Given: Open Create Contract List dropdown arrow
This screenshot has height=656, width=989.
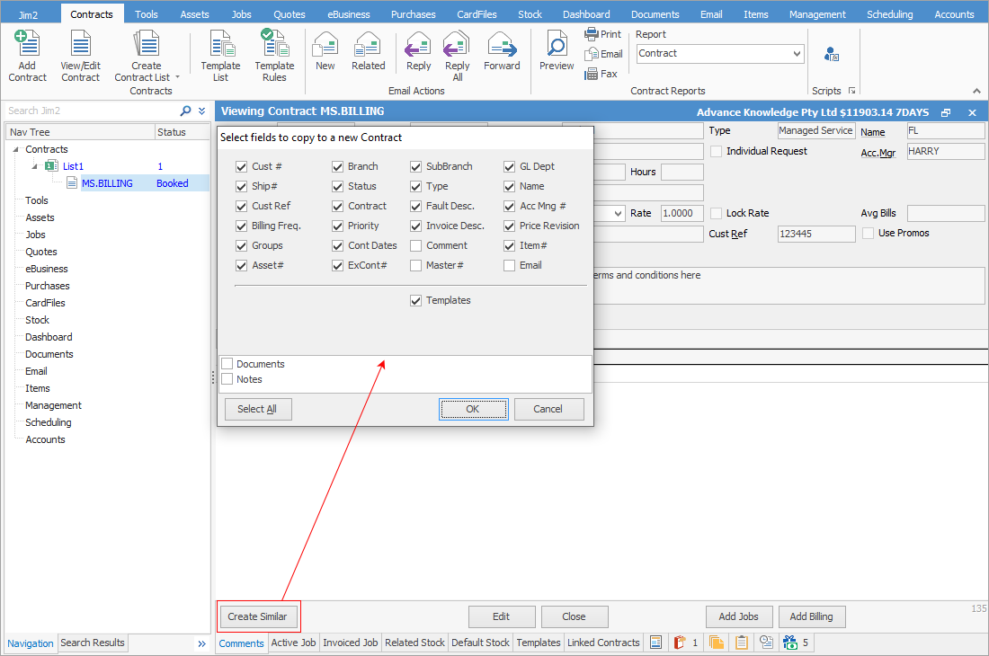Looking at the screenshot, I should pyautogui.click(x=177, y=77).
